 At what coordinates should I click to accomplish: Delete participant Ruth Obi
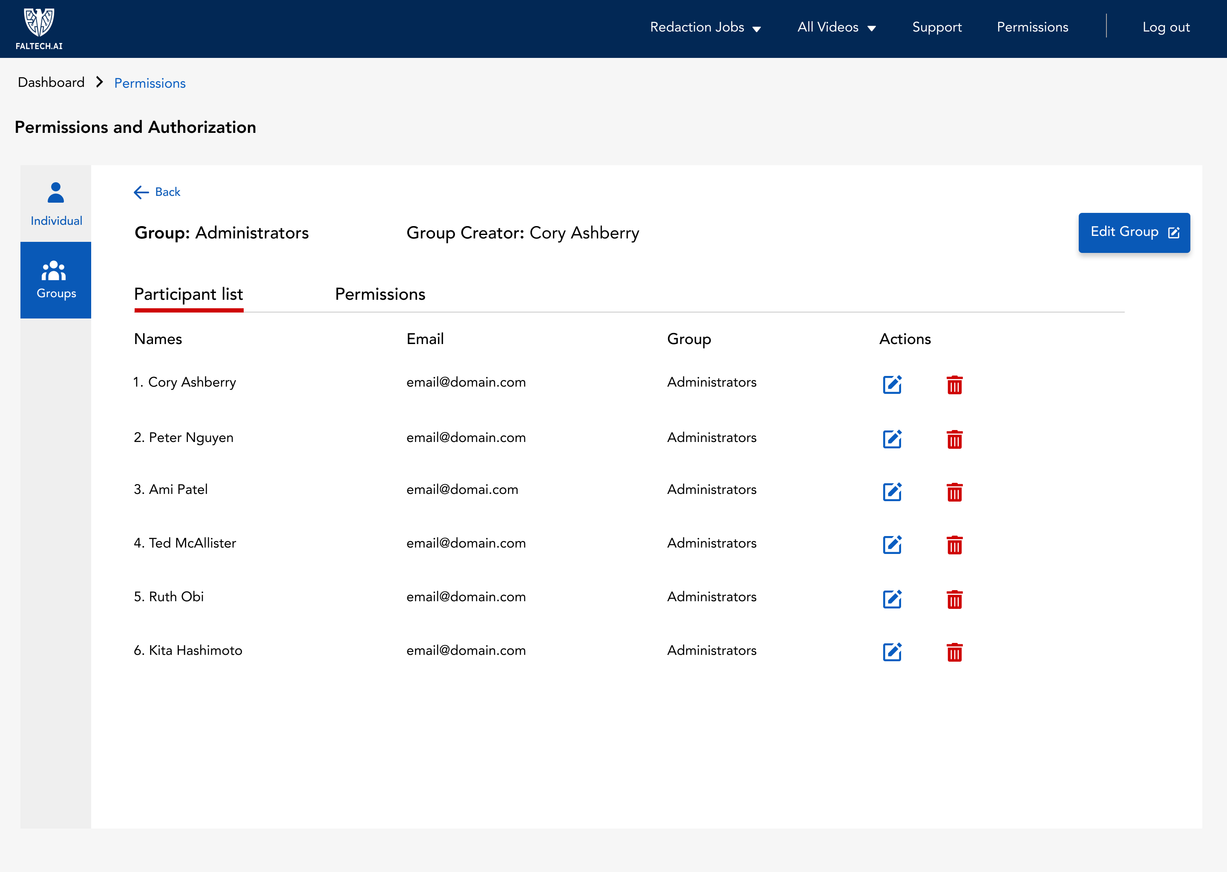(x=955, y=599)
